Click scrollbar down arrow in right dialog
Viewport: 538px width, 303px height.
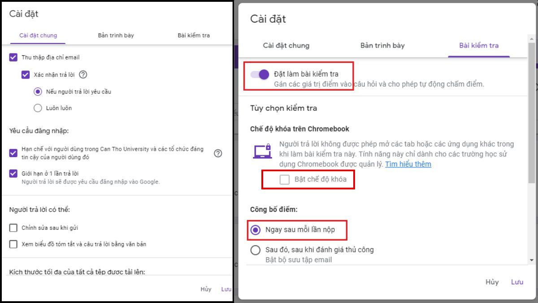(532, 260)
